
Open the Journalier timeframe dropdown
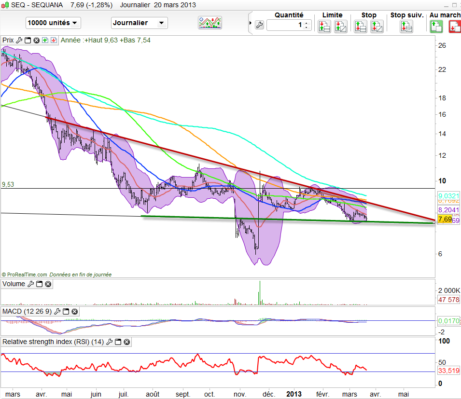tap(140, 23)
